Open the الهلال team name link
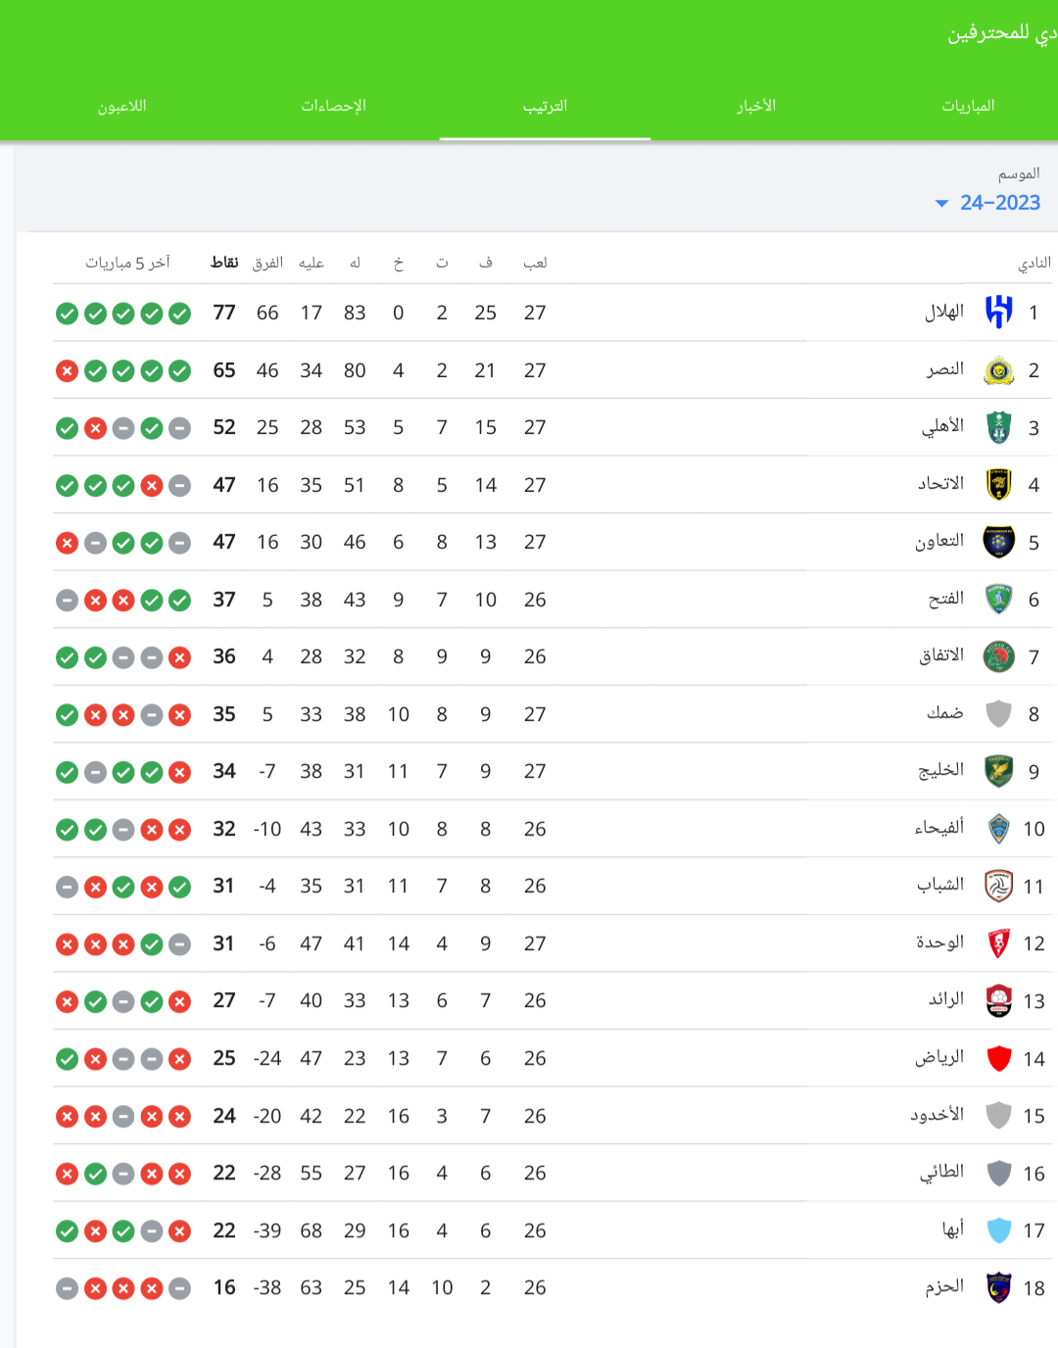 coord(944,313)
